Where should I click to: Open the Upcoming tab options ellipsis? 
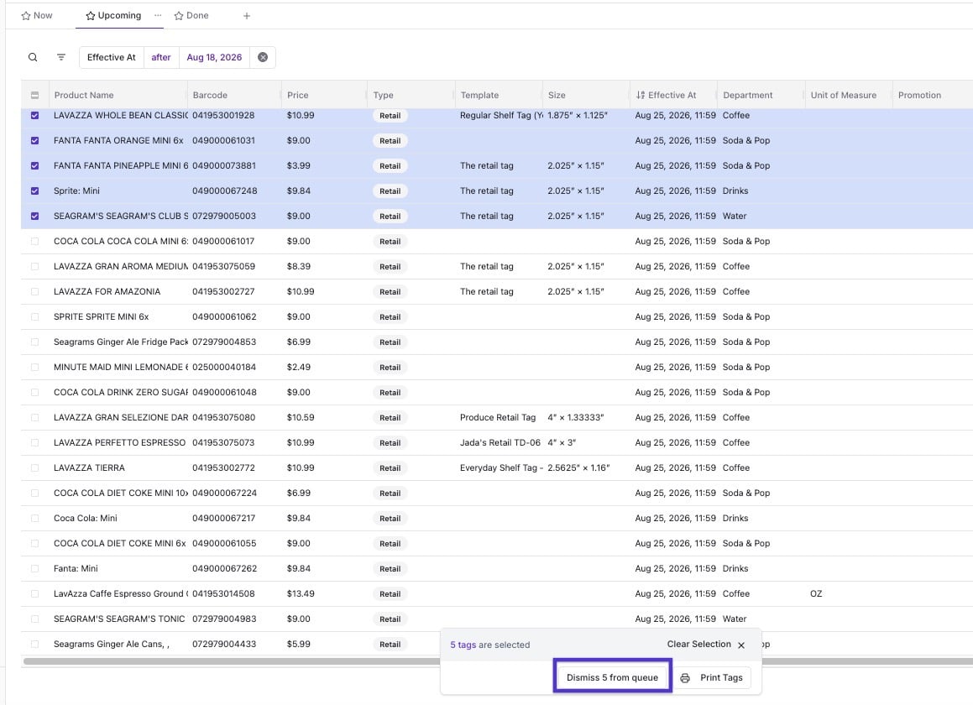158,15
